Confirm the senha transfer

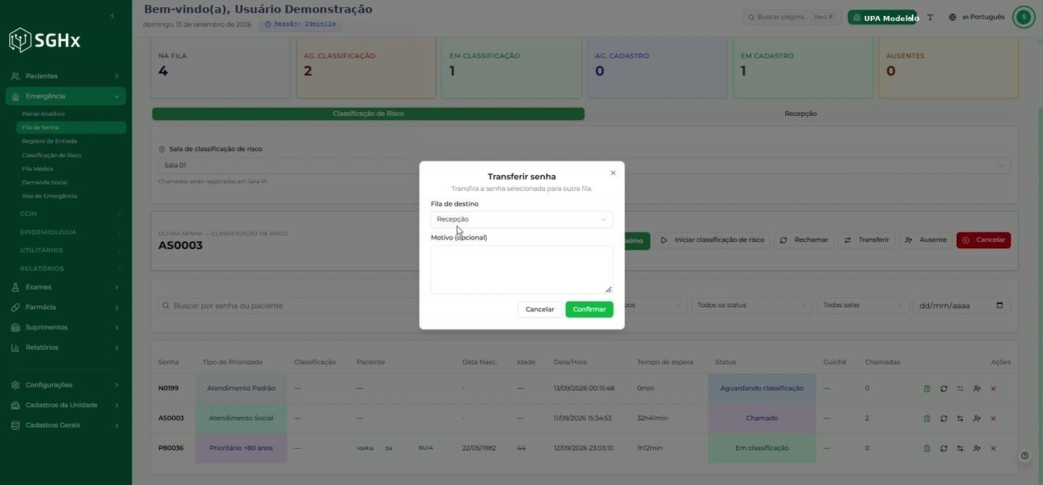tap(589, 309)
